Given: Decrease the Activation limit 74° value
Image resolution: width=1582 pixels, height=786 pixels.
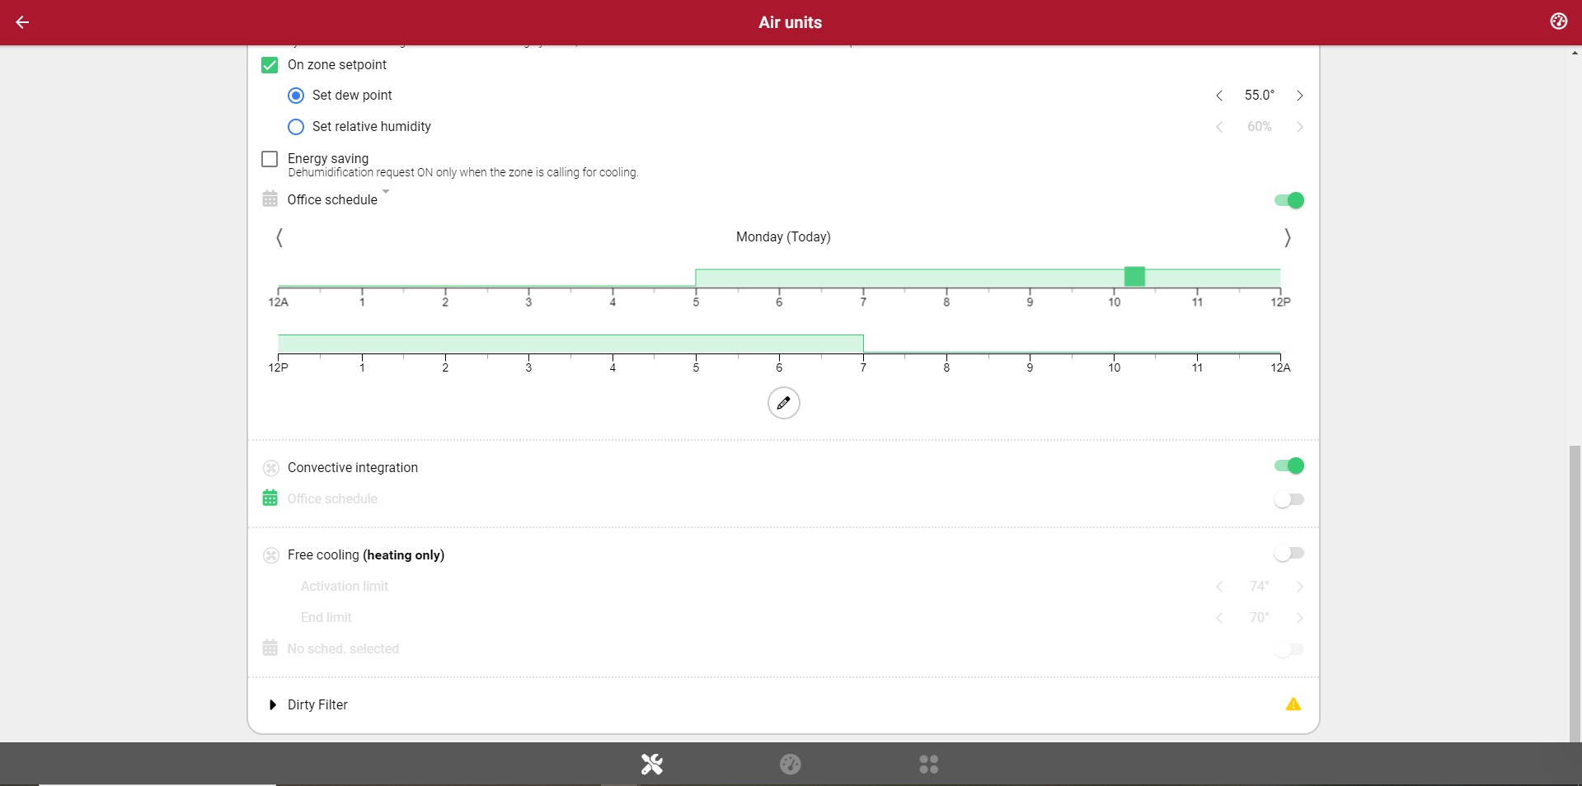Looking at the screenshot, I should 1219,587.
